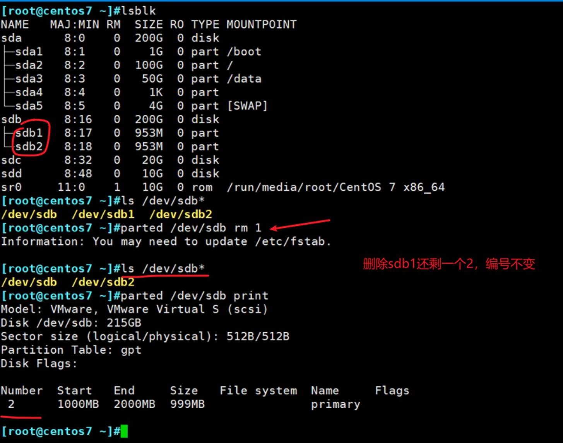Select the circled sdb1 entry in the lsblk tree
The height and width of the screenshot is (443, 563).
(x=29, y=133)
